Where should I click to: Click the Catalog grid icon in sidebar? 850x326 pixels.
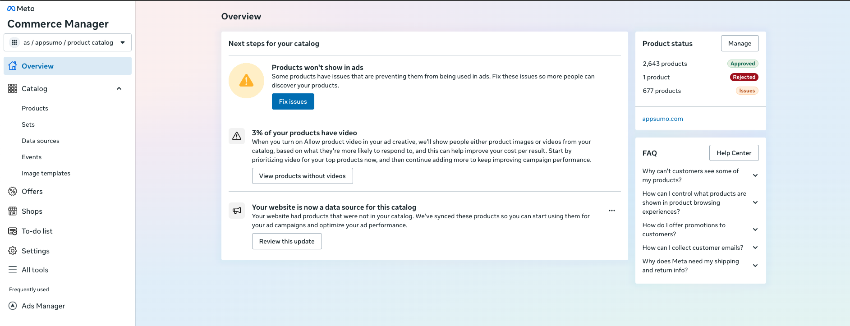click(13, 88)
